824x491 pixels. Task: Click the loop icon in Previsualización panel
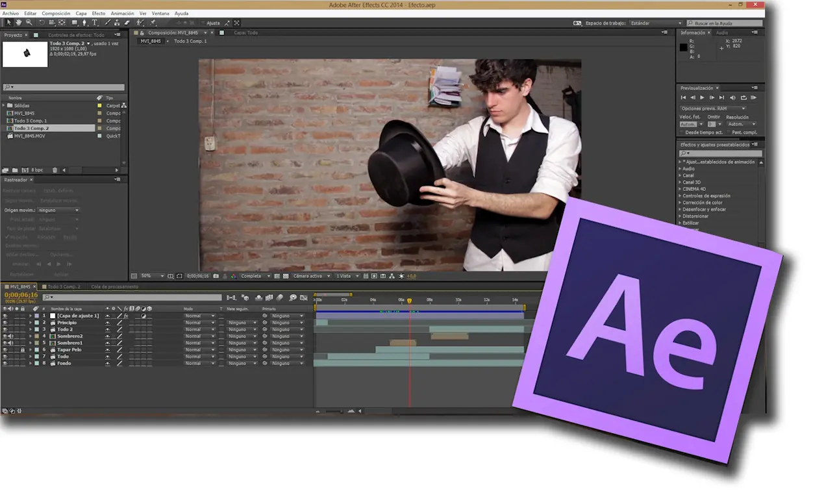tap(743, 97)
